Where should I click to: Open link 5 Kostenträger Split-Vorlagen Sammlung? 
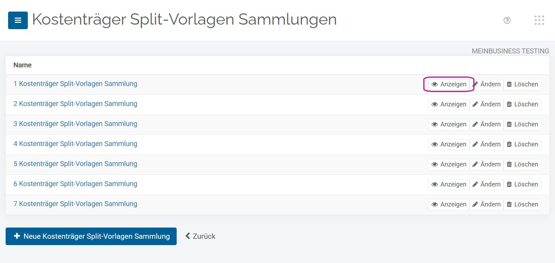click(75, 164)
